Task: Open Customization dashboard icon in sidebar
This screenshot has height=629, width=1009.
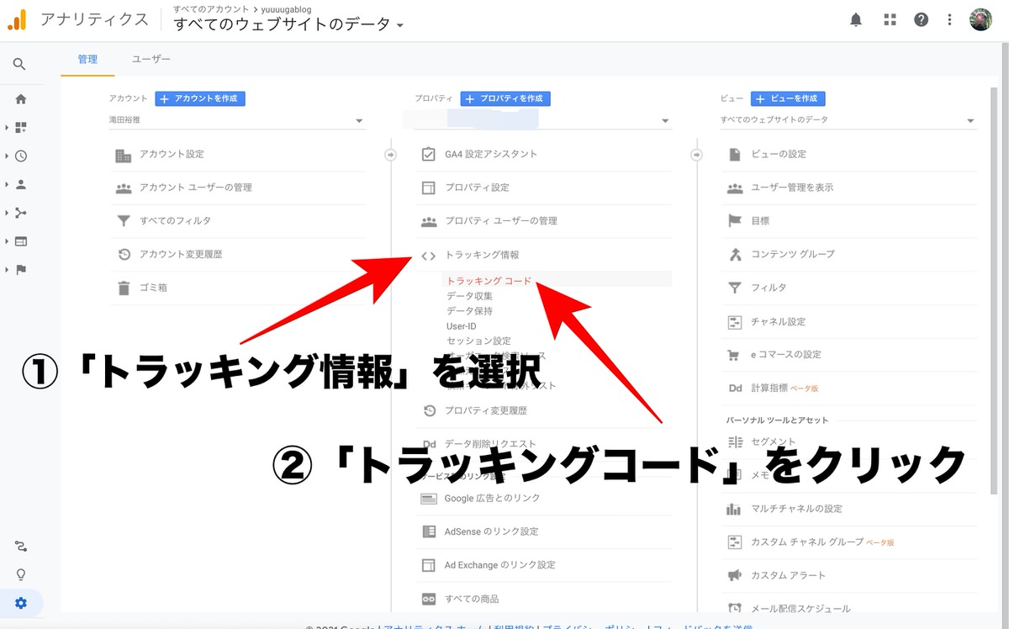Action: pyautogui.click(x=21, y=128)
